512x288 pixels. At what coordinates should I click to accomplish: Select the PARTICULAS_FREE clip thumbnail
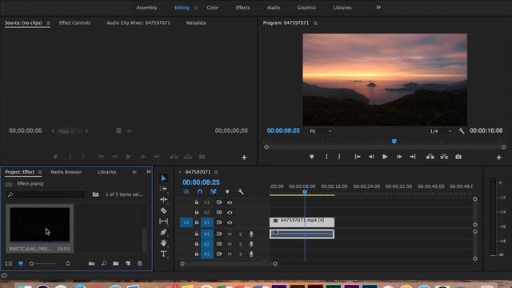(39, 225)
